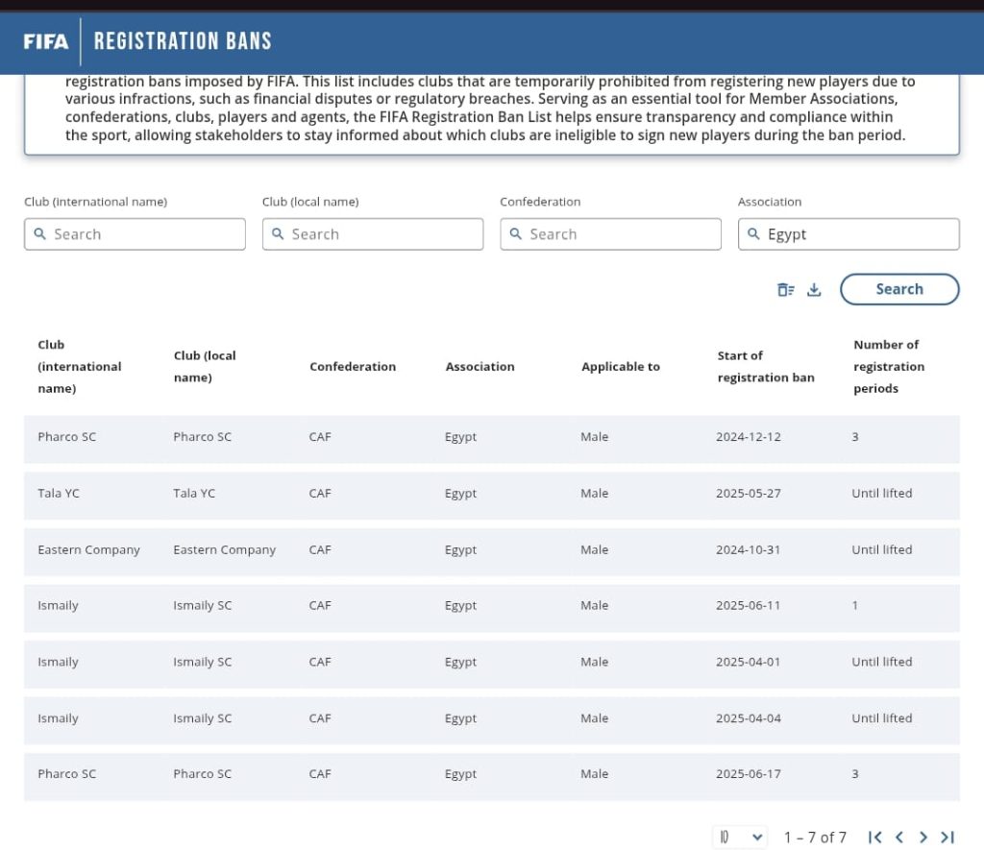Focus the Club (international name) search field
This screenshot has height=850, width=984.
(135, 234)
